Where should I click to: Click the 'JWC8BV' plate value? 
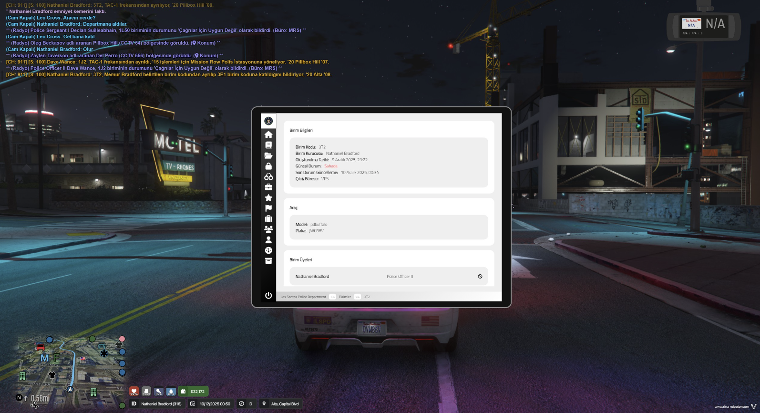pos(316,231)
